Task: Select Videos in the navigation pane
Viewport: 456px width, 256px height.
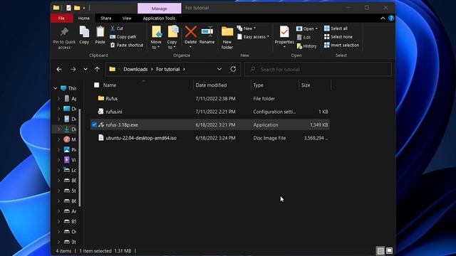Action: point(70,160)
